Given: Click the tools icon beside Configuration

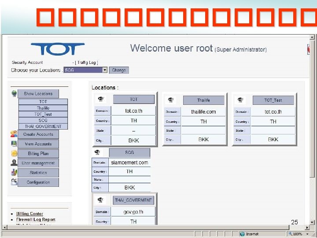Looking at the screenshot, I should tap(14, 182).
